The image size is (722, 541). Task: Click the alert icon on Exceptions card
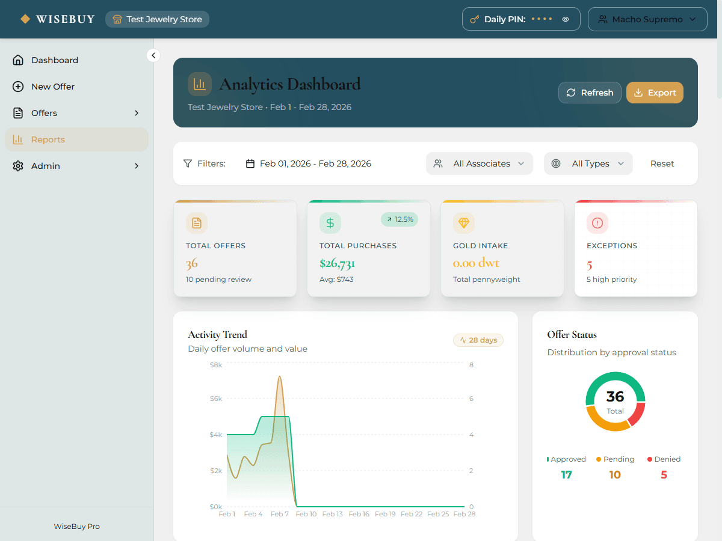(597, 223)
